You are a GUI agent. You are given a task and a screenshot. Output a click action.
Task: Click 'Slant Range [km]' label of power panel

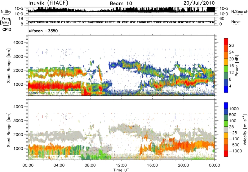point(9,66)
